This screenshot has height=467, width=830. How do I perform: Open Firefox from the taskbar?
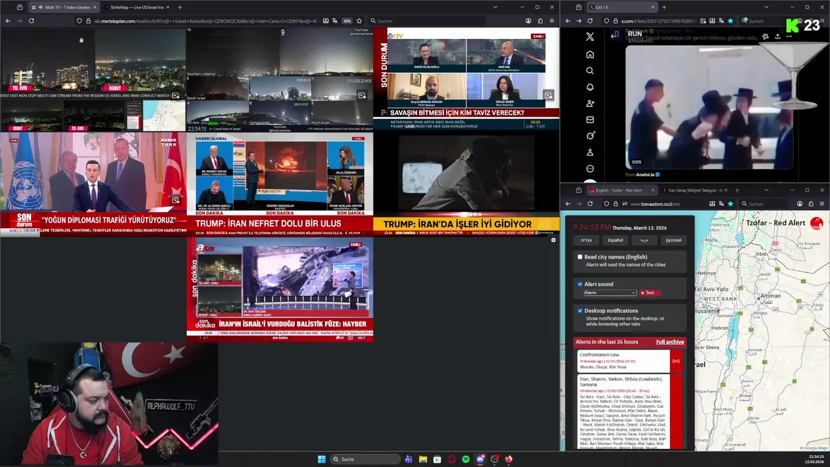508,459
